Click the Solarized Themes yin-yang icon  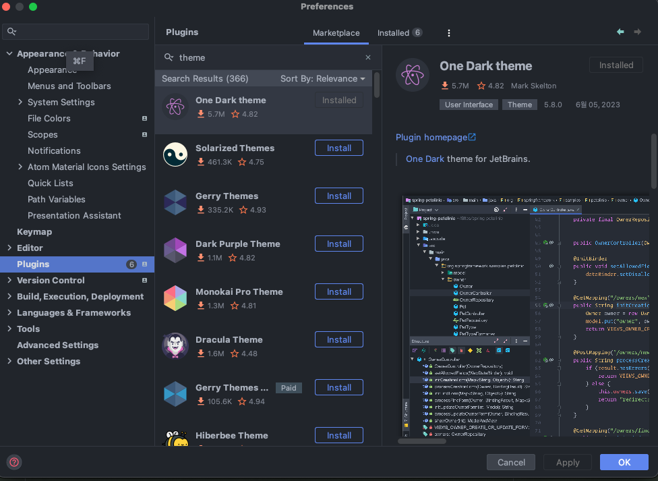(x=175, y=154)
